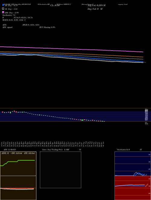The image size is (151, 200).
Task: Click the '0.50' price axis label
Action: tap(146, 124)
